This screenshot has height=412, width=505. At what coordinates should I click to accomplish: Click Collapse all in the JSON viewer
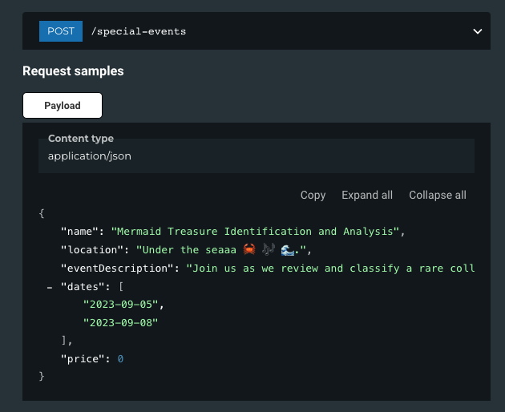(438, 195)
